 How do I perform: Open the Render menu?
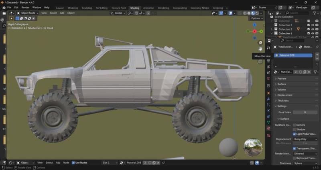[x=25, y=8]
